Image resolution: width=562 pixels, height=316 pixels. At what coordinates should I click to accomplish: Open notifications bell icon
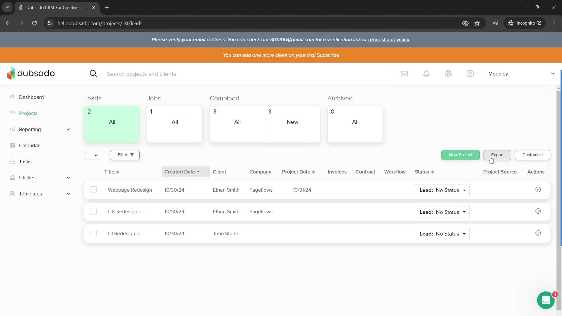[x=426, y=74]
